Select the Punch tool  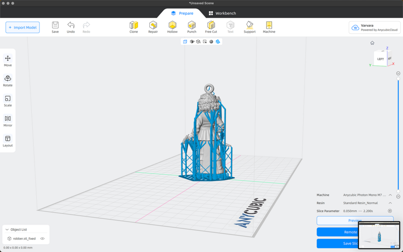(192, 27)
